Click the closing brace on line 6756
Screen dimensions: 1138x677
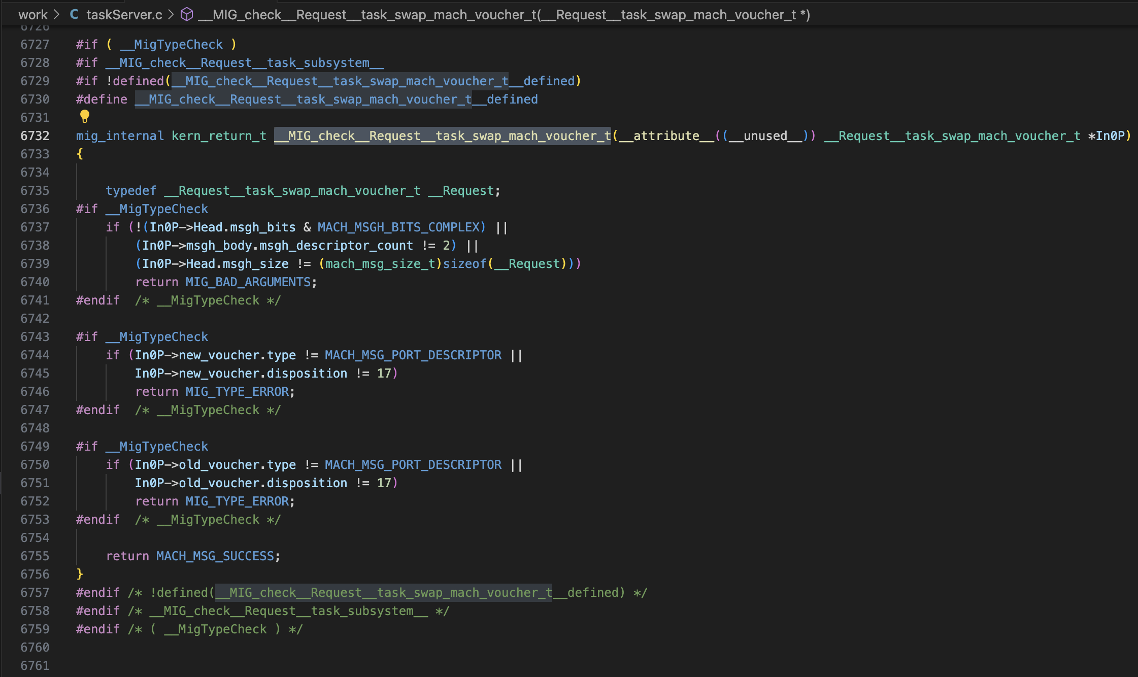pyautogui.click(x=80, y=574)
